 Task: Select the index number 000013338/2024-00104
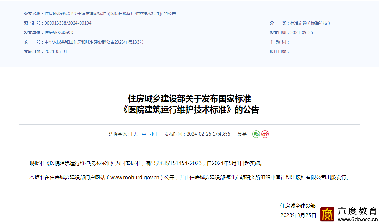(x=68, y=23)
